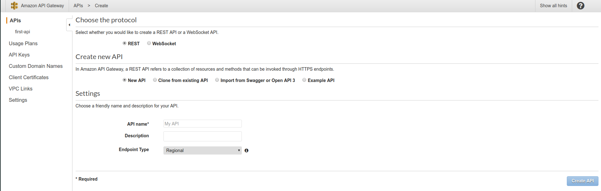Open Custom Domain Names page
Image resolution: width=601 pixels, height=191 pixels.
[36, 66]
